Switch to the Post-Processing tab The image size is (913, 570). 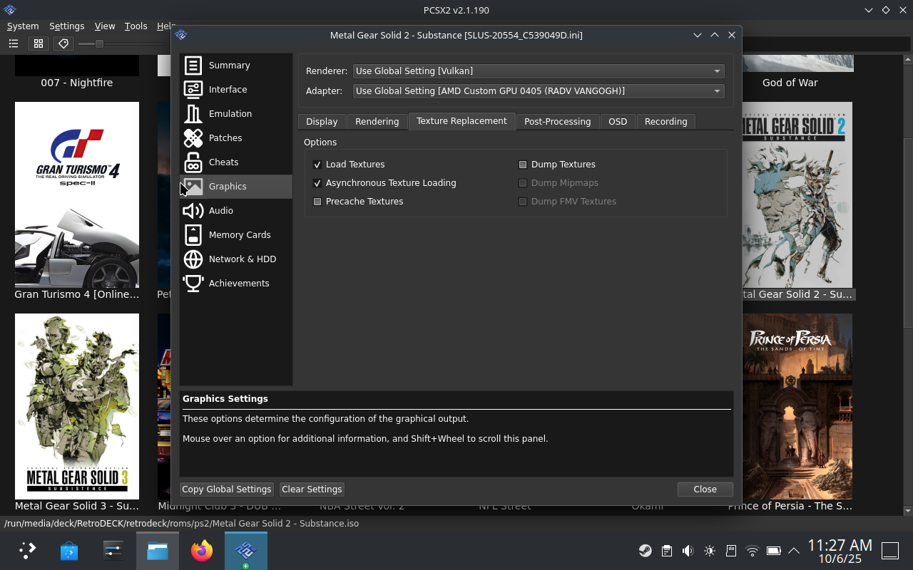(x=557, y=122)
